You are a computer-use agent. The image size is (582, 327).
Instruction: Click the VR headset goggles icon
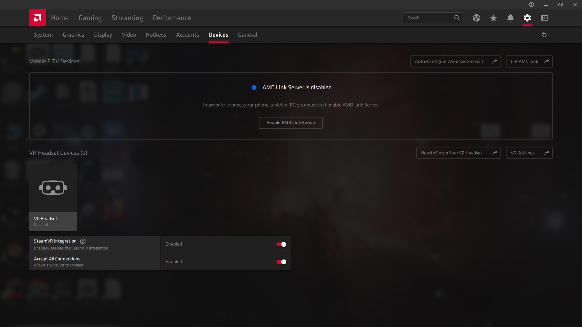pyautogui.click(x=53, y=188)
